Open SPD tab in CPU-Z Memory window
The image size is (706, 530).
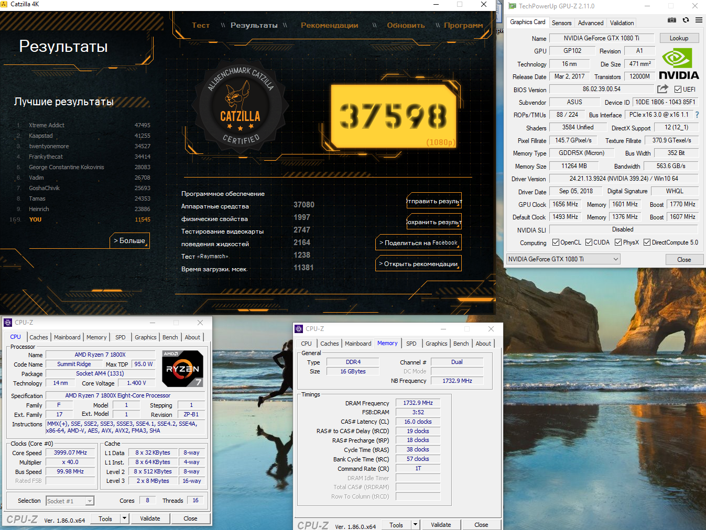click(x=411, y=344)
